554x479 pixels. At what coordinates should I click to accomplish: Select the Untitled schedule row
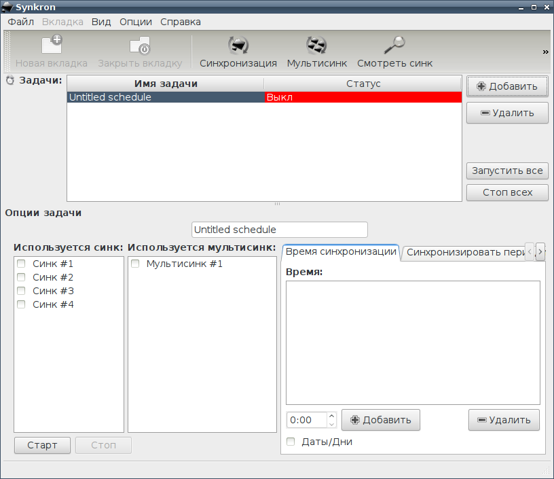(x=264, y=97)
